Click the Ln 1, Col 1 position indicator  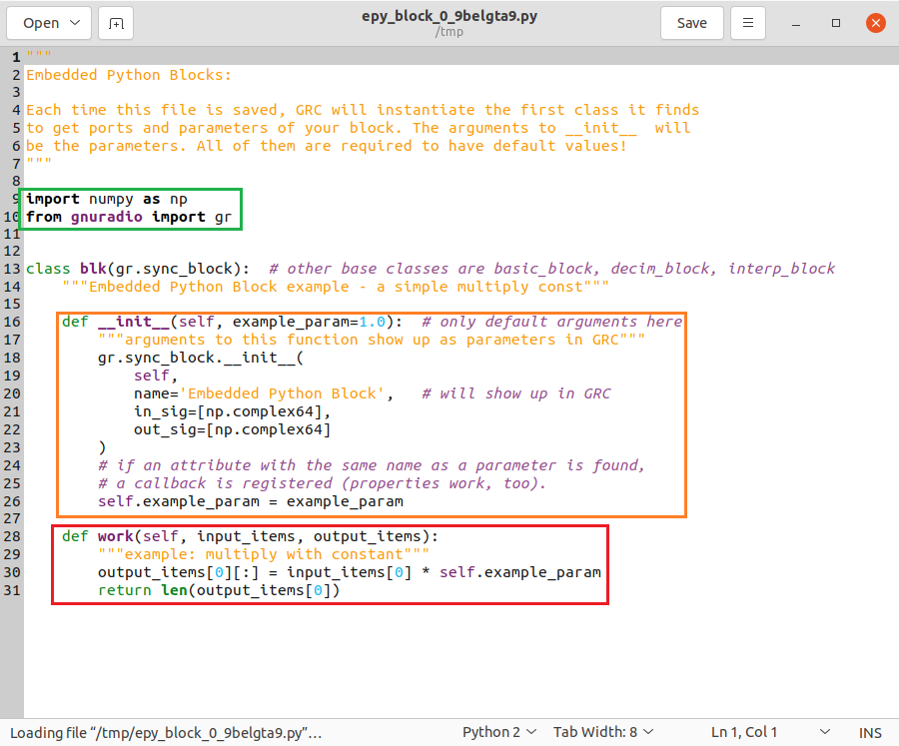pyautogui.click(x=743, y=732)
